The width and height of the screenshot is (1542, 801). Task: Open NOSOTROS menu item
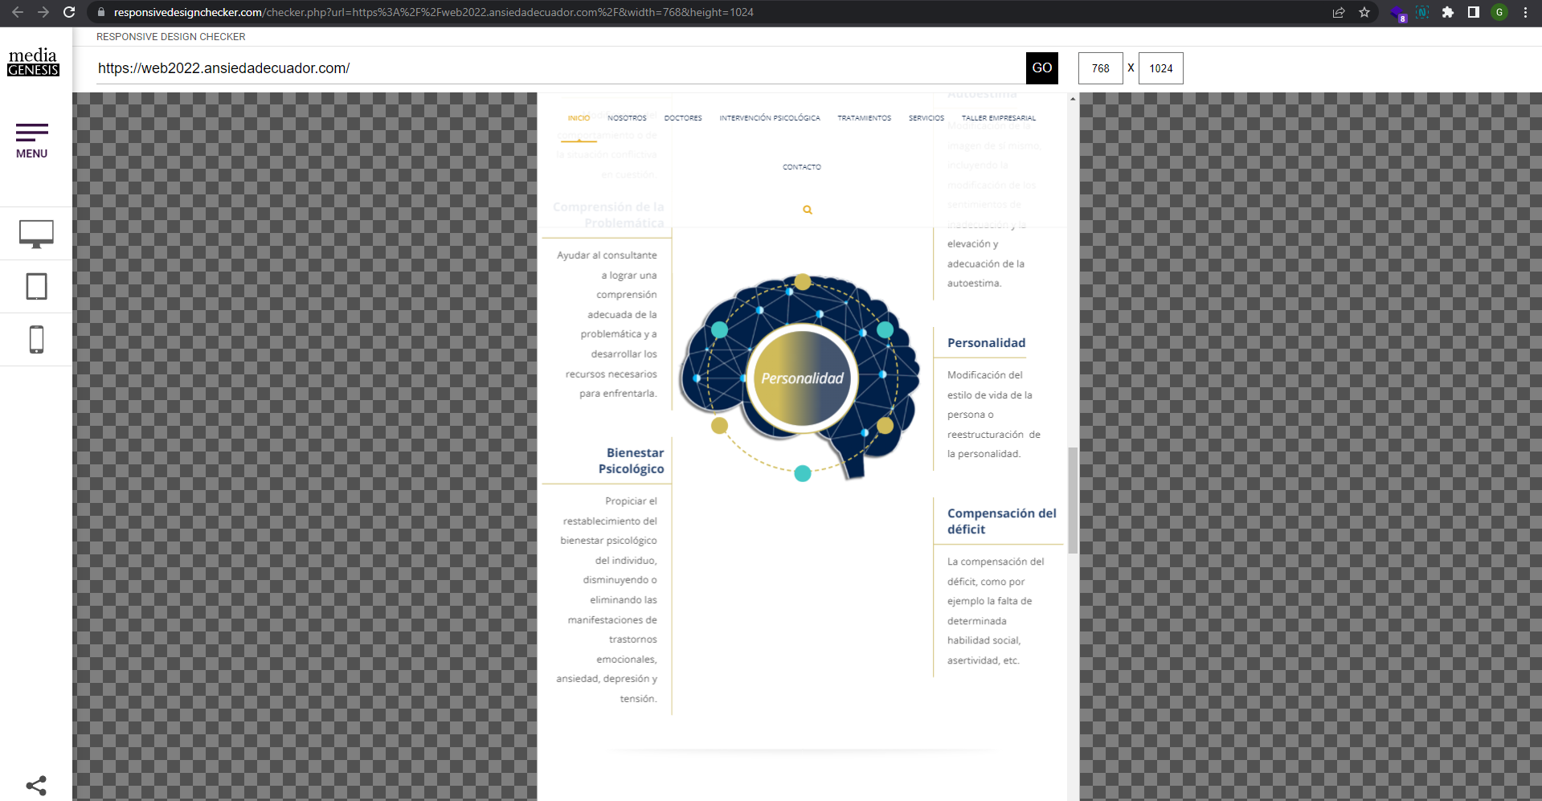click(627, 118)
